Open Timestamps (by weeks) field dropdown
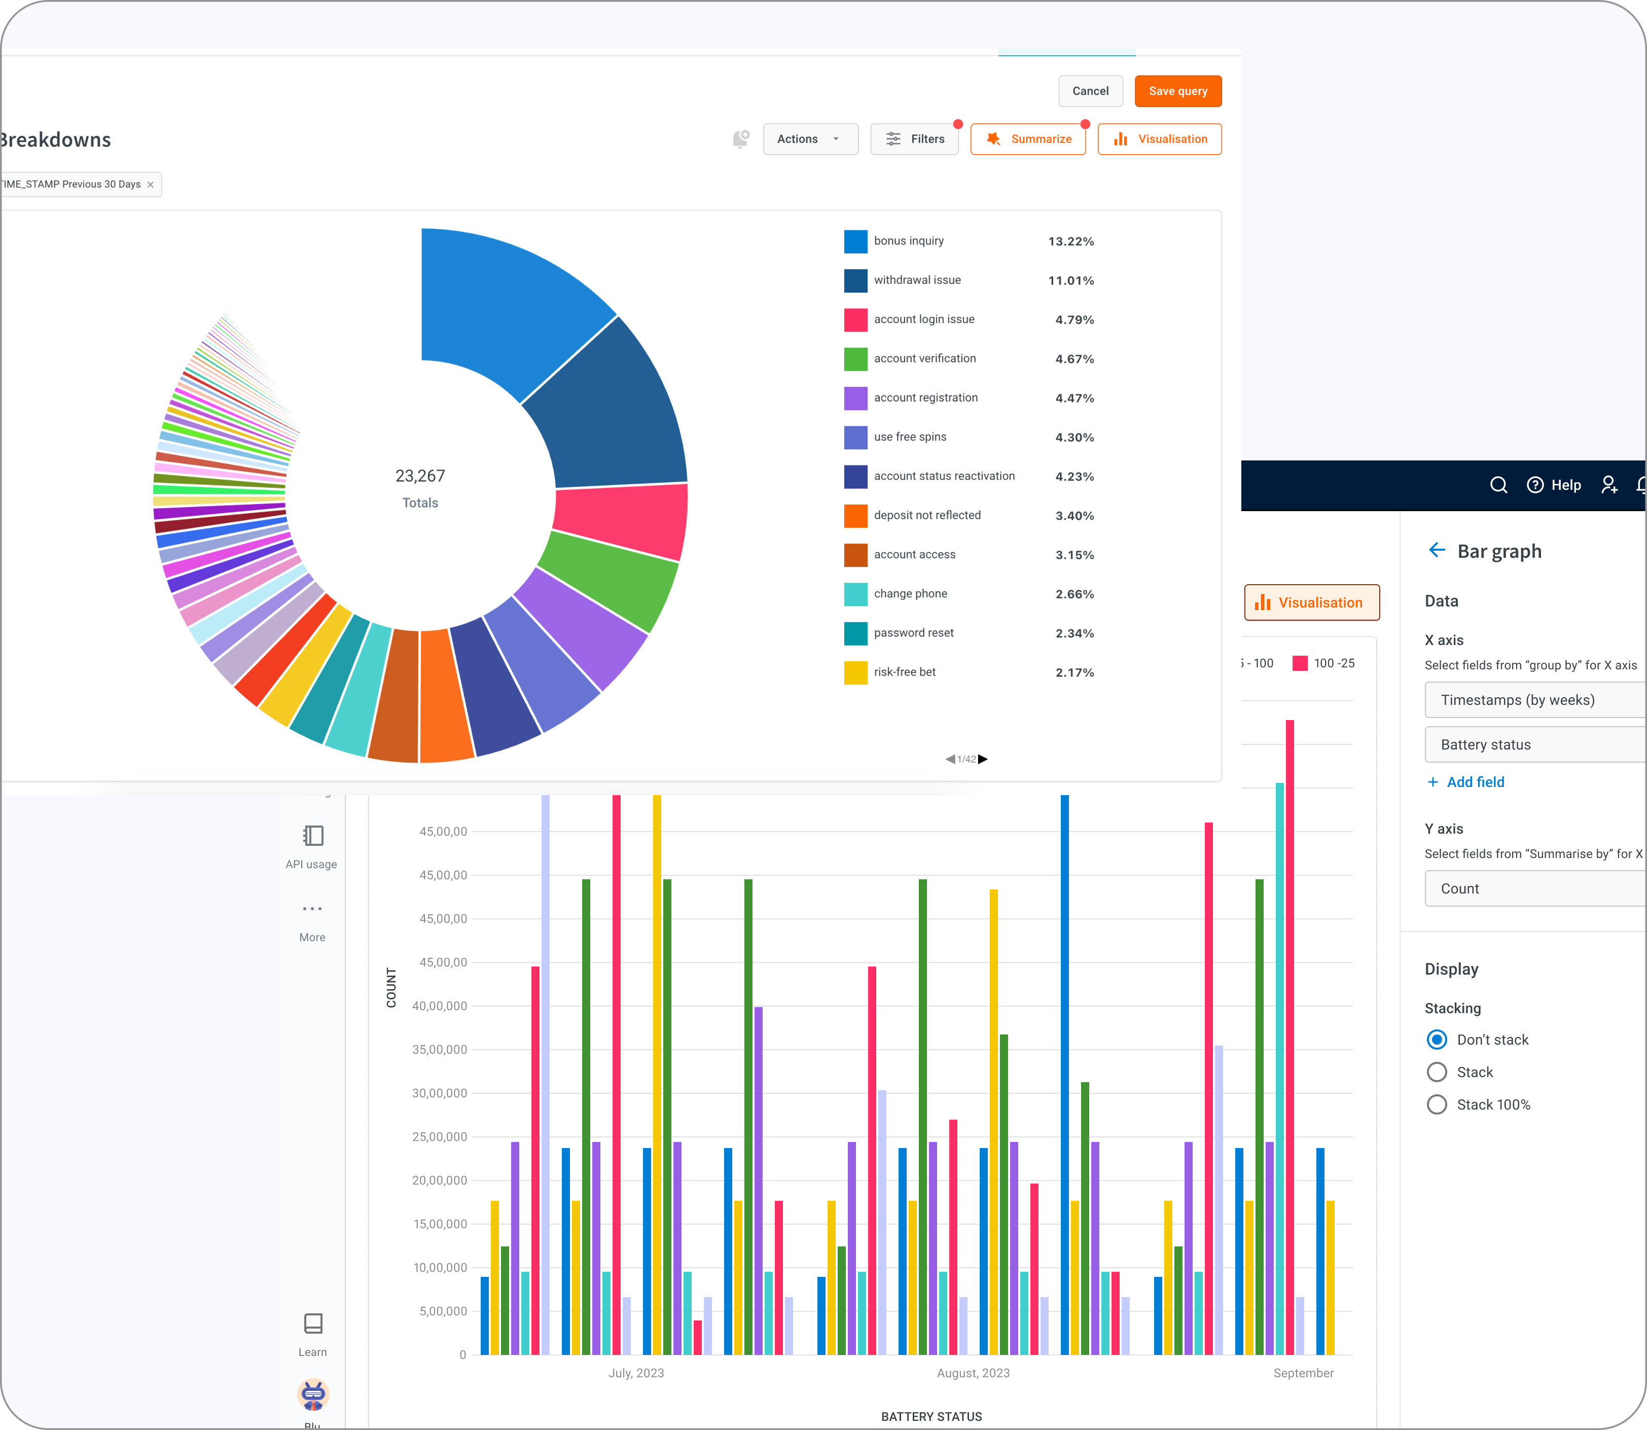The width and height of the screenshot is (1647, 1430). click(x=1532, y=700)
